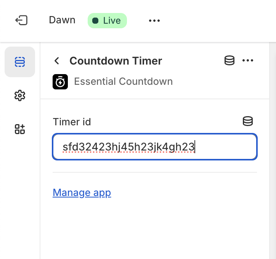Click the Essential Countdown stopwatch app icon
276x259 pixels.
[x=60, y=82]
